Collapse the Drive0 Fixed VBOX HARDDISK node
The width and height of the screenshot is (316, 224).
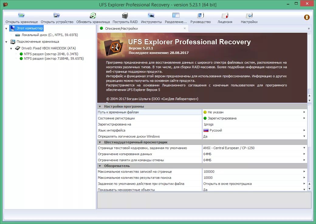click(x=11, y=48)
